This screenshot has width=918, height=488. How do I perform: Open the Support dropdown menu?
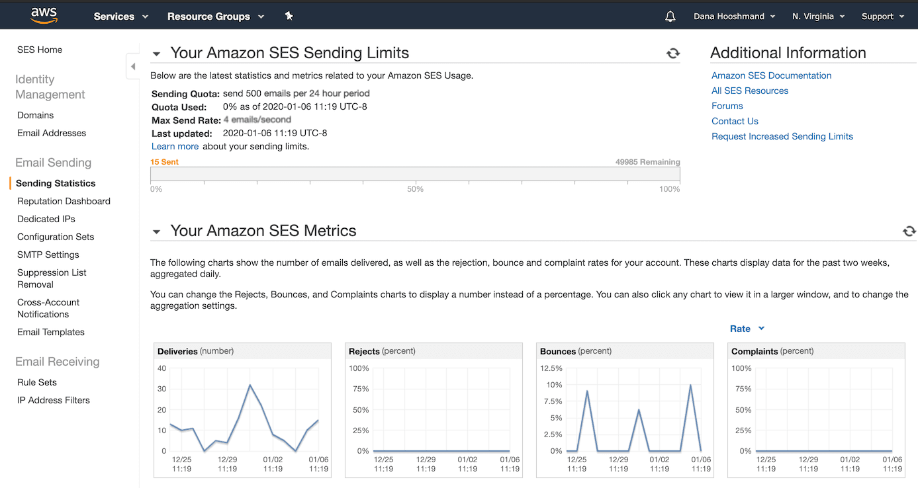(883, 17)
